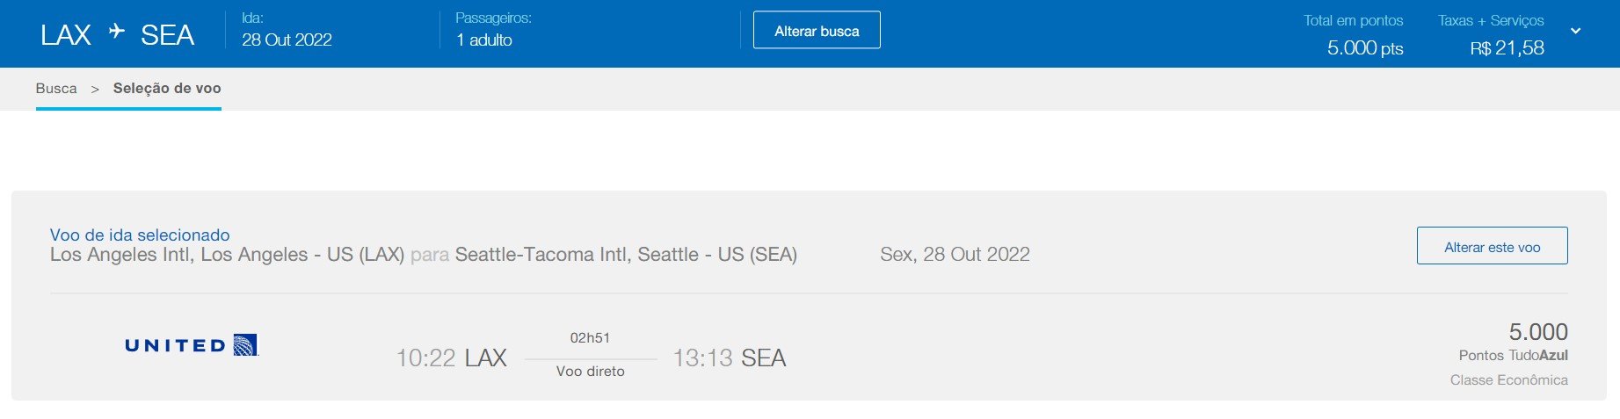Click the Alterar este voo button
This screenshot has width=1620, height=419.
1492,247
